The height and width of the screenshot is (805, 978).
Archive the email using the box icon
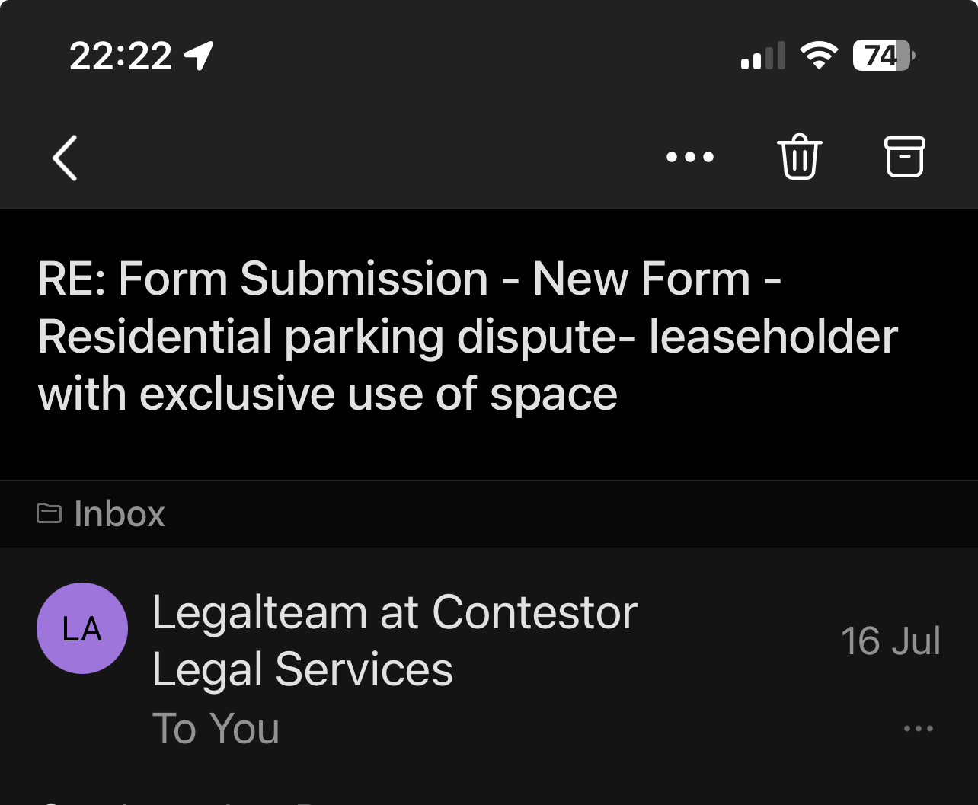(904, 157)
